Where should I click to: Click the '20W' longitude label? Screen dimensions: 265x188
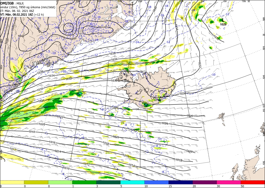140,1
